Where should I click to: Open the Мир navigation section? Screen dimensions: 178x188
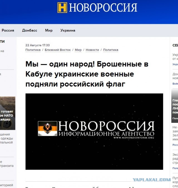[x=49, y=30]
